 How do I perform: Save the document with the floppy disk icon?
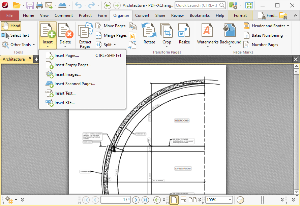[x=30, y=5]
